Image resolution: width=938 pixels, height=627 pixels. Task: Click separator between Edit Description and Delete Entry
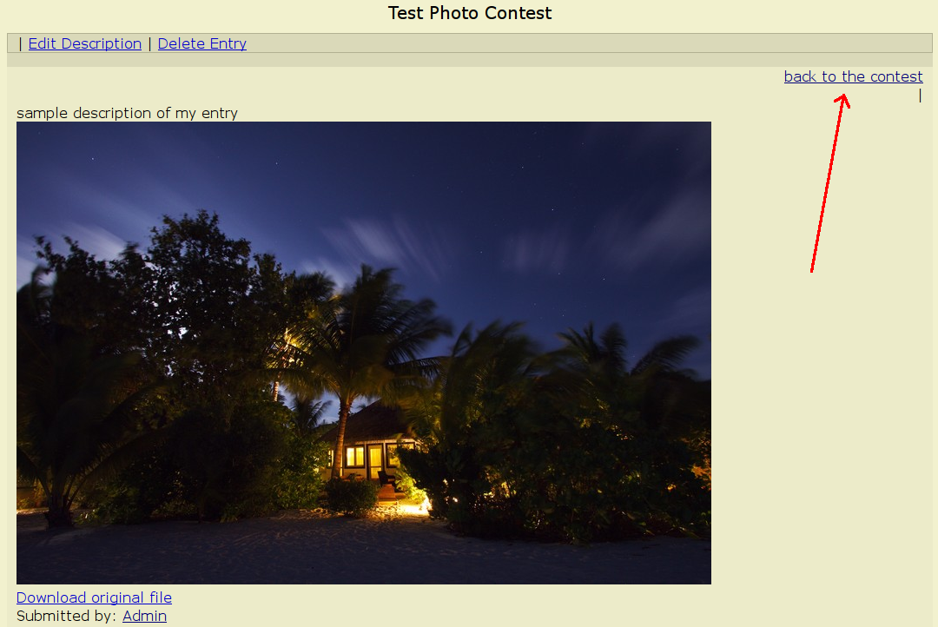149,43
